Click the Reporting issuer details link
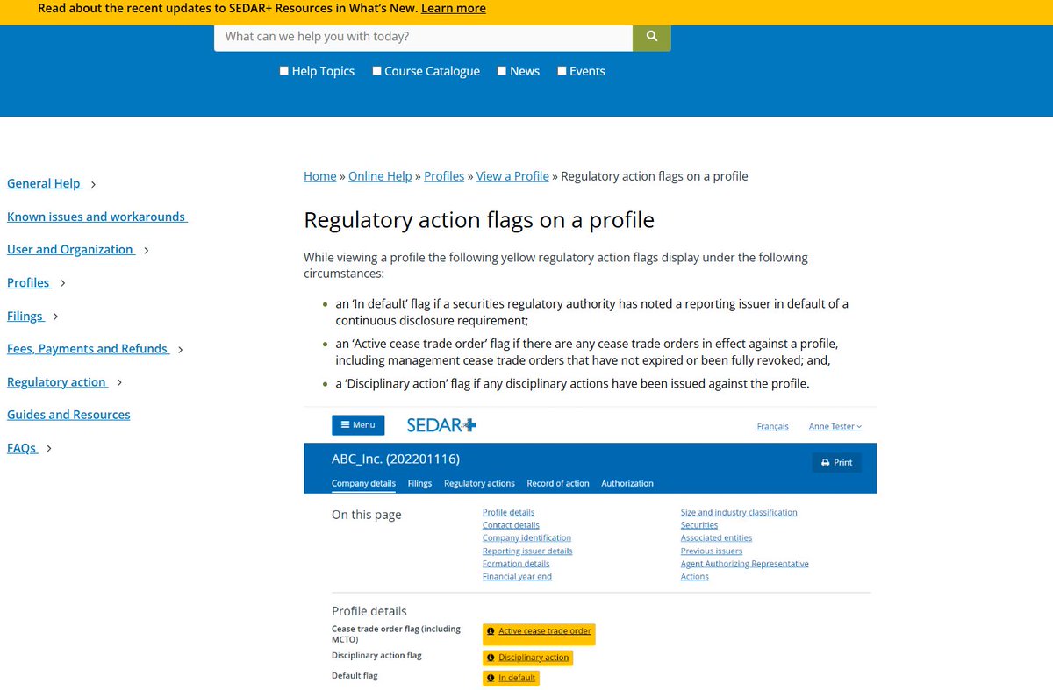 [527, 551]
